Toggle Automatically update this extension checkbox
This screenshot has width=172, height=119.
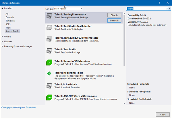coord(129,25)
